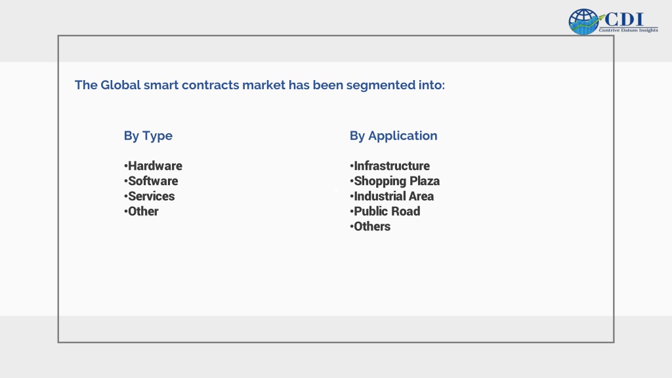Select the By Type heading

[148, 136]
